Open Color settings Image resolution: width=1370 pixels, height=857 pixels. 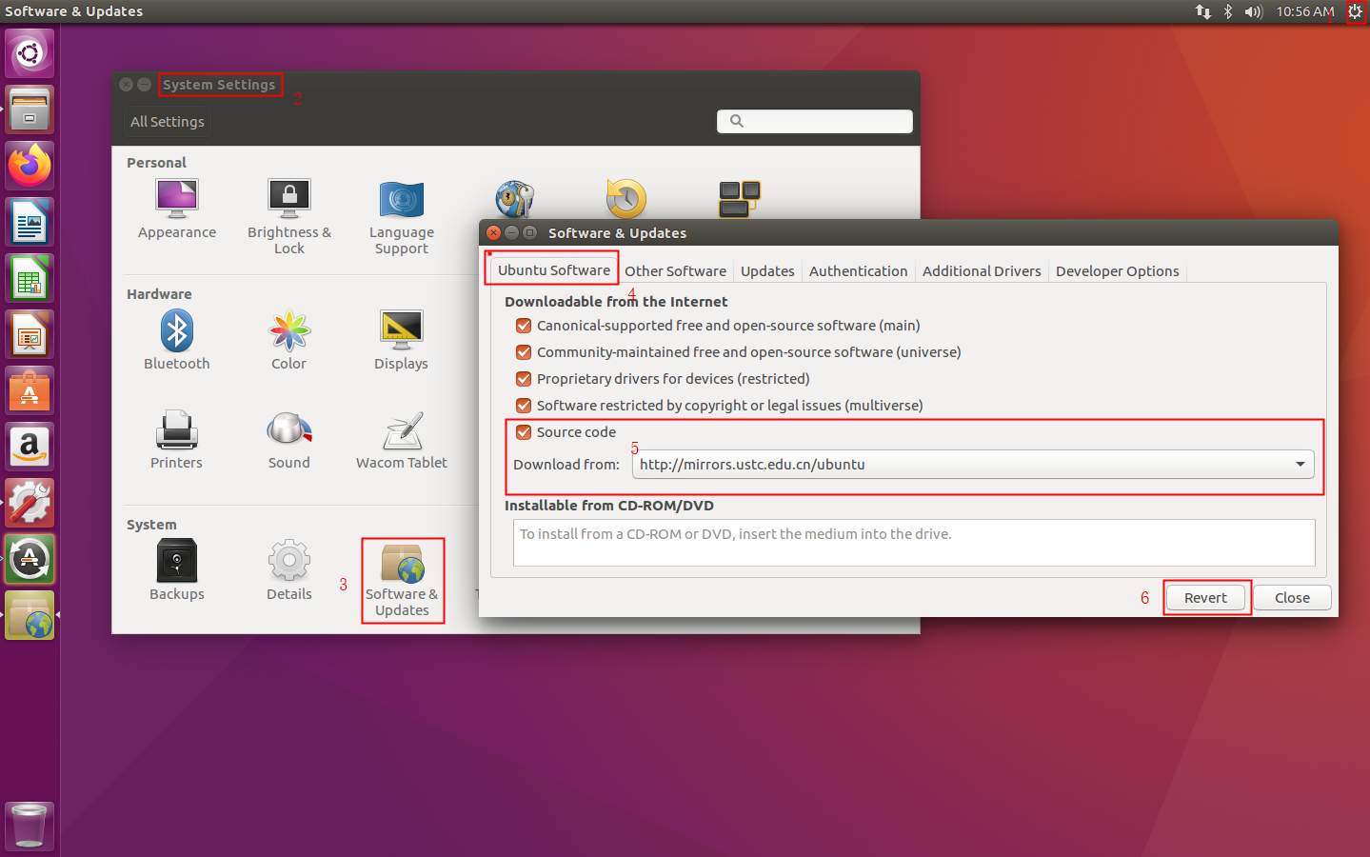pyautogui.click(x=289, y=340)
